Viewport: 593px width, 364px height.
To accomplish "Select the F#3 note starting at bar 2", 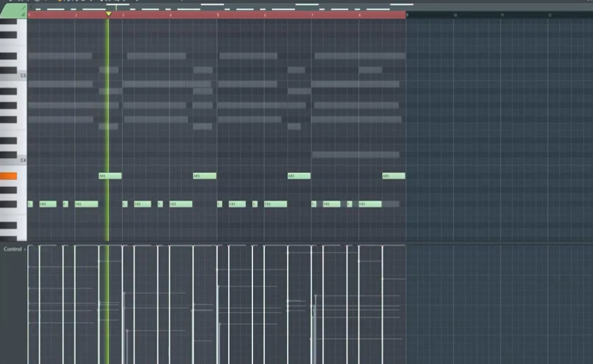I will 86,204.
